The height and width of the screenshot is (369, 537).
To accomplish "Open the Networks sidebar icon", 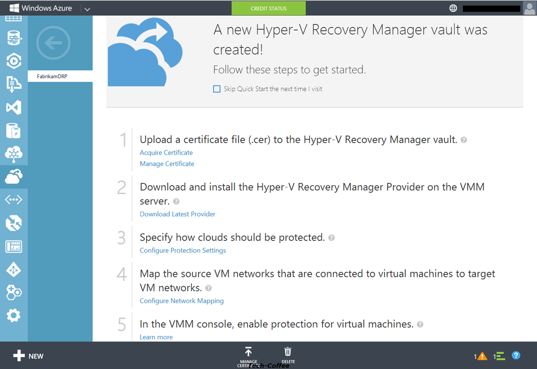I will tap(14, 200).
